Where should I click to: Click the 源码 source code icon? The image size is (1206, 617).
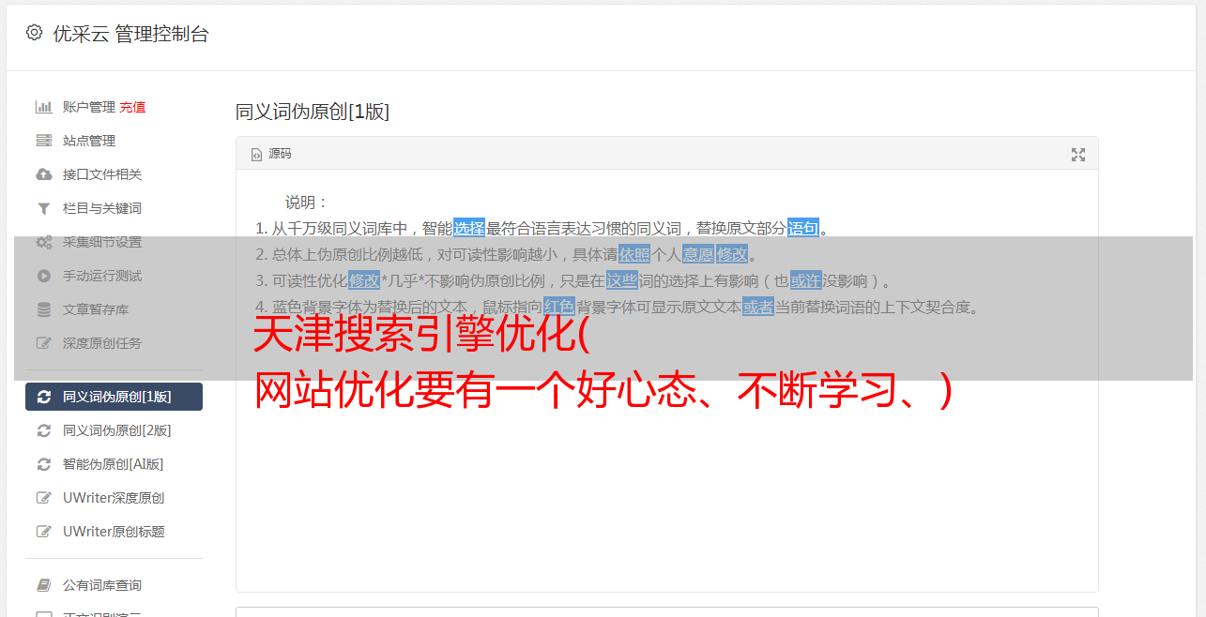[256, 155]
